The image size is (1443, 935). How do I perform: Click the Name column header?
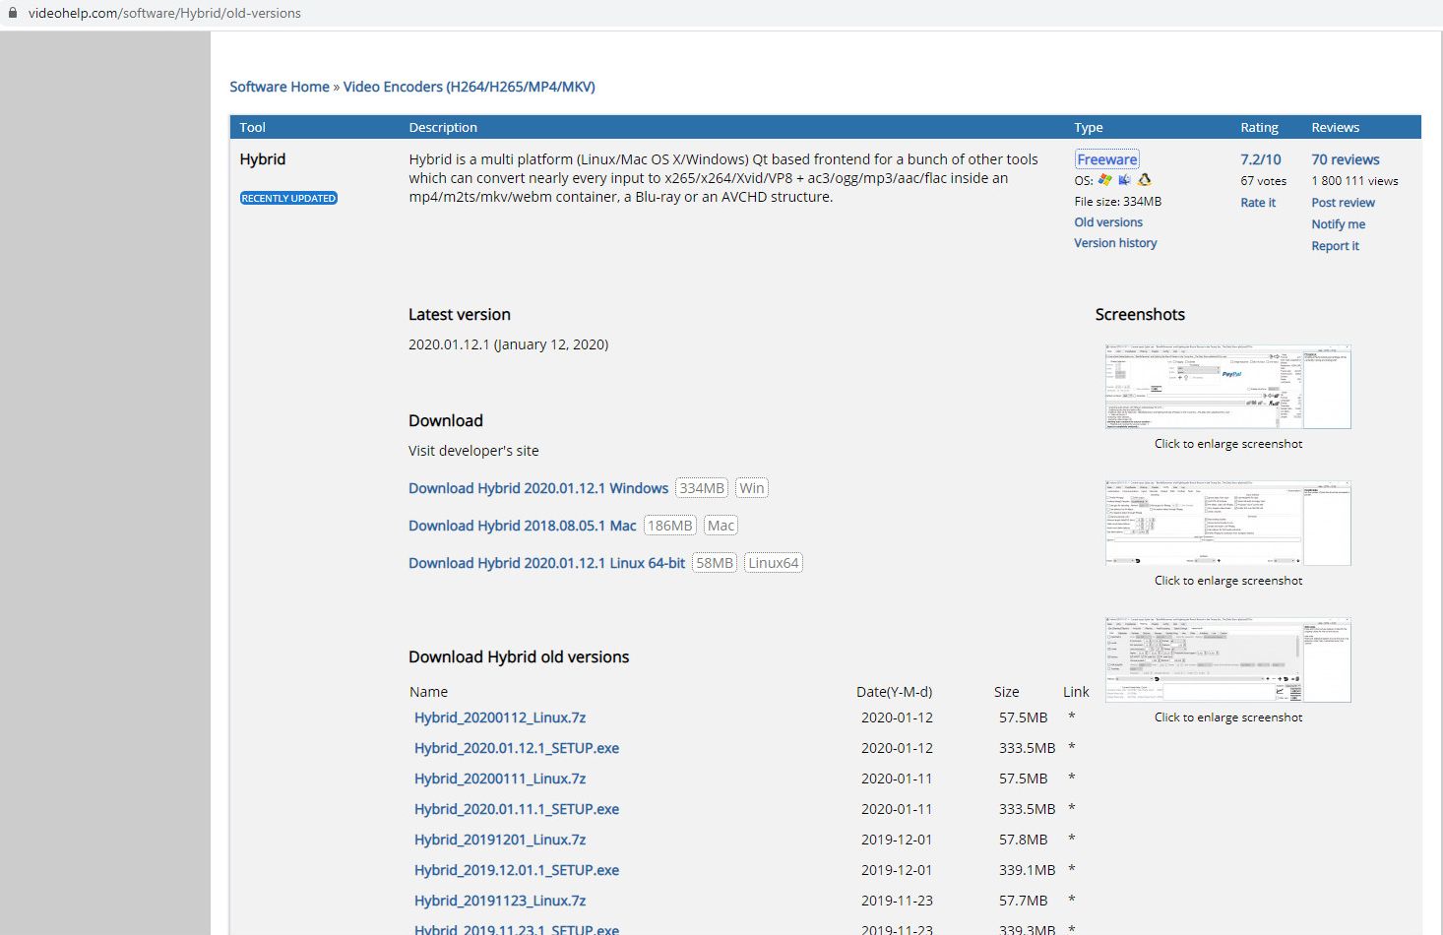point(428,692)
